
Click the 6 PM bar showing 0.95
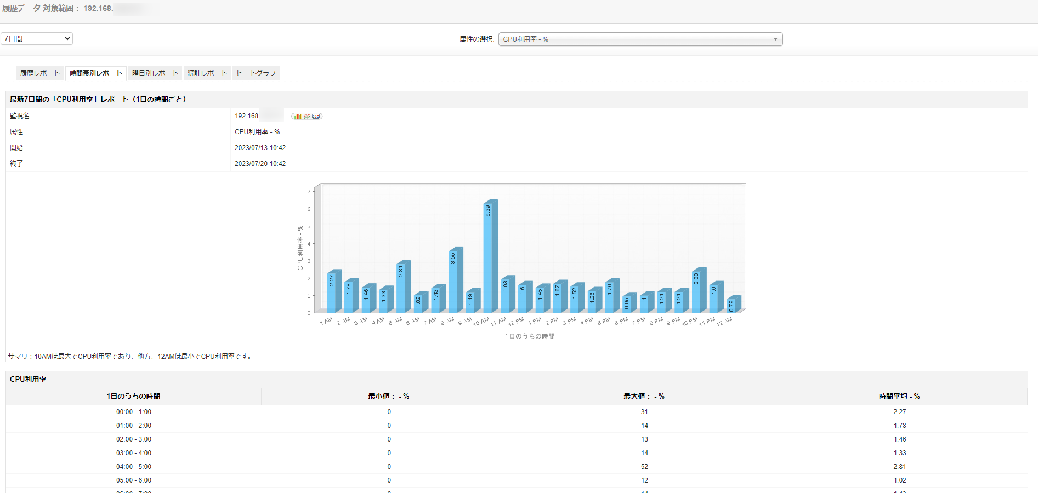click(629, 303)
